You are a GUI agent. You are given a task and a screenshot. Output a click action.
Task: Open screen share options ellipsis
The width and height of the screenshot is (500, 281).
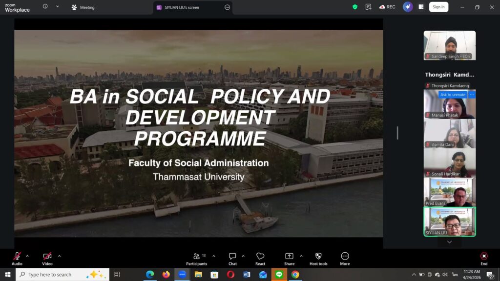pos(227,7)
